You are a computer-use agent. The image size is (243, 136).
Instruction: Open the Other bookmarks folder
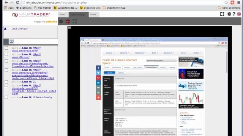click(x=229, y=8)
